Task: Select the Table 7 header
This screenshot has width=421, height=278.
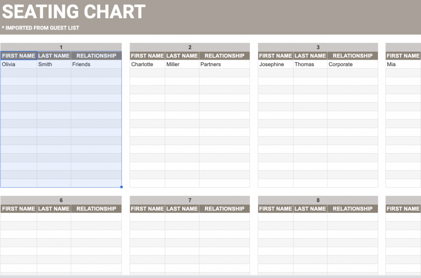Action: click(x=190, y=200)
